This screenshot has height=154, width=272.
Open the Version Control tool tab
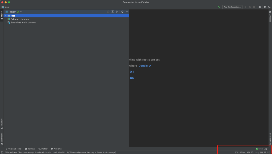(13, 149)
